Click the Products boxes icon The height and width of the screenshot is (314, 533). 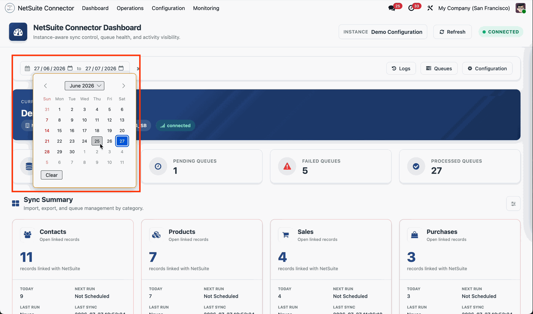point(156,235)
